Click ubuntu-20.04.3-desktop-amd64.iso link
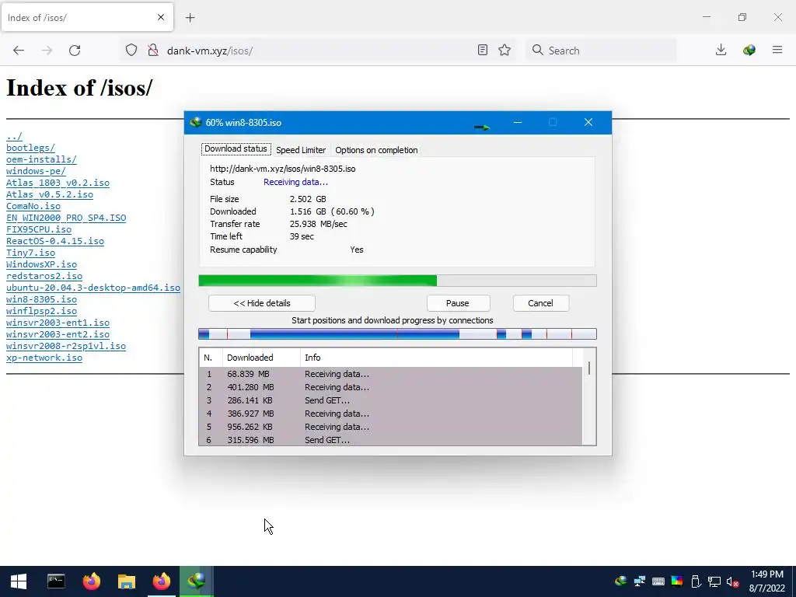Image resolution: width=796 pixels, height=597 pixels. [93, 288]
